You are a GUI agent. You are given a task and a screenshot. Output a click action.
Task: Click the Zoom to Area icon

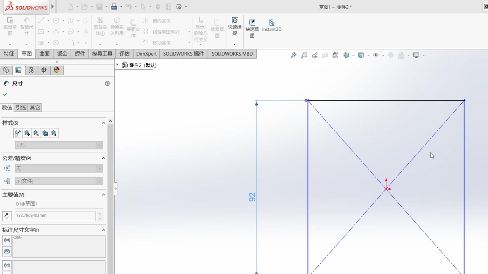(x=304, y=56)
